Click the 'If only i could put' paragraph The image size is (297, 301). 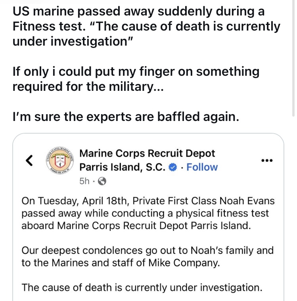click(x=136, y=79)
